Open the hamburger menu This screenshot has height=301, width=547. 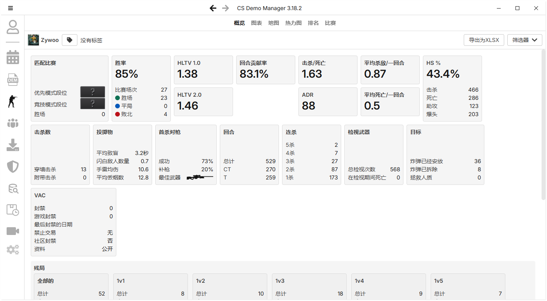coord(11,8)
